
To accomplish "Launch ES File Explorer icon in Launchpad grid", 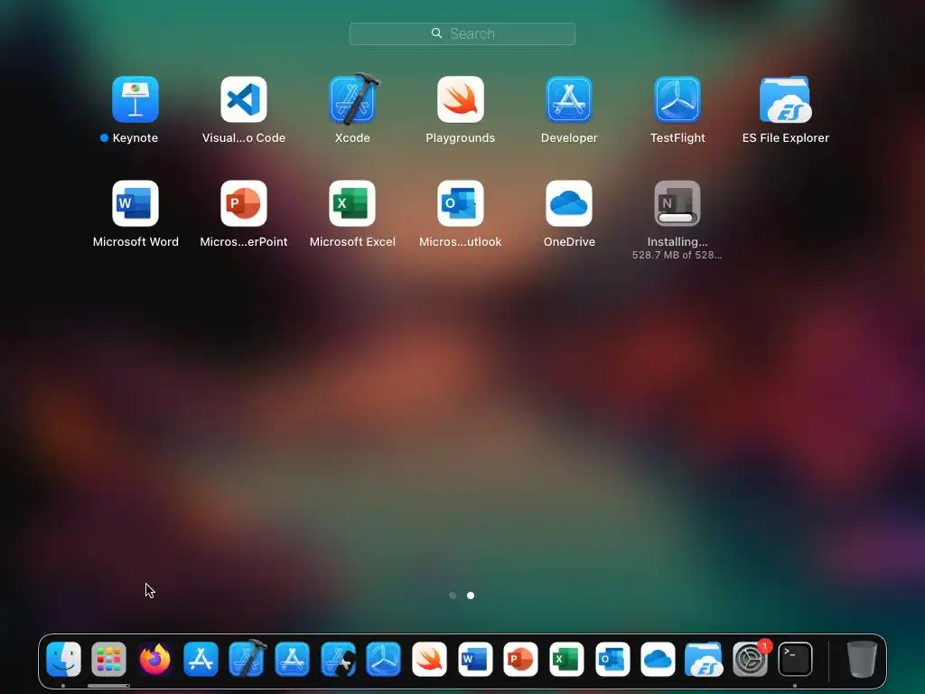I will click(x=786, y=99).
